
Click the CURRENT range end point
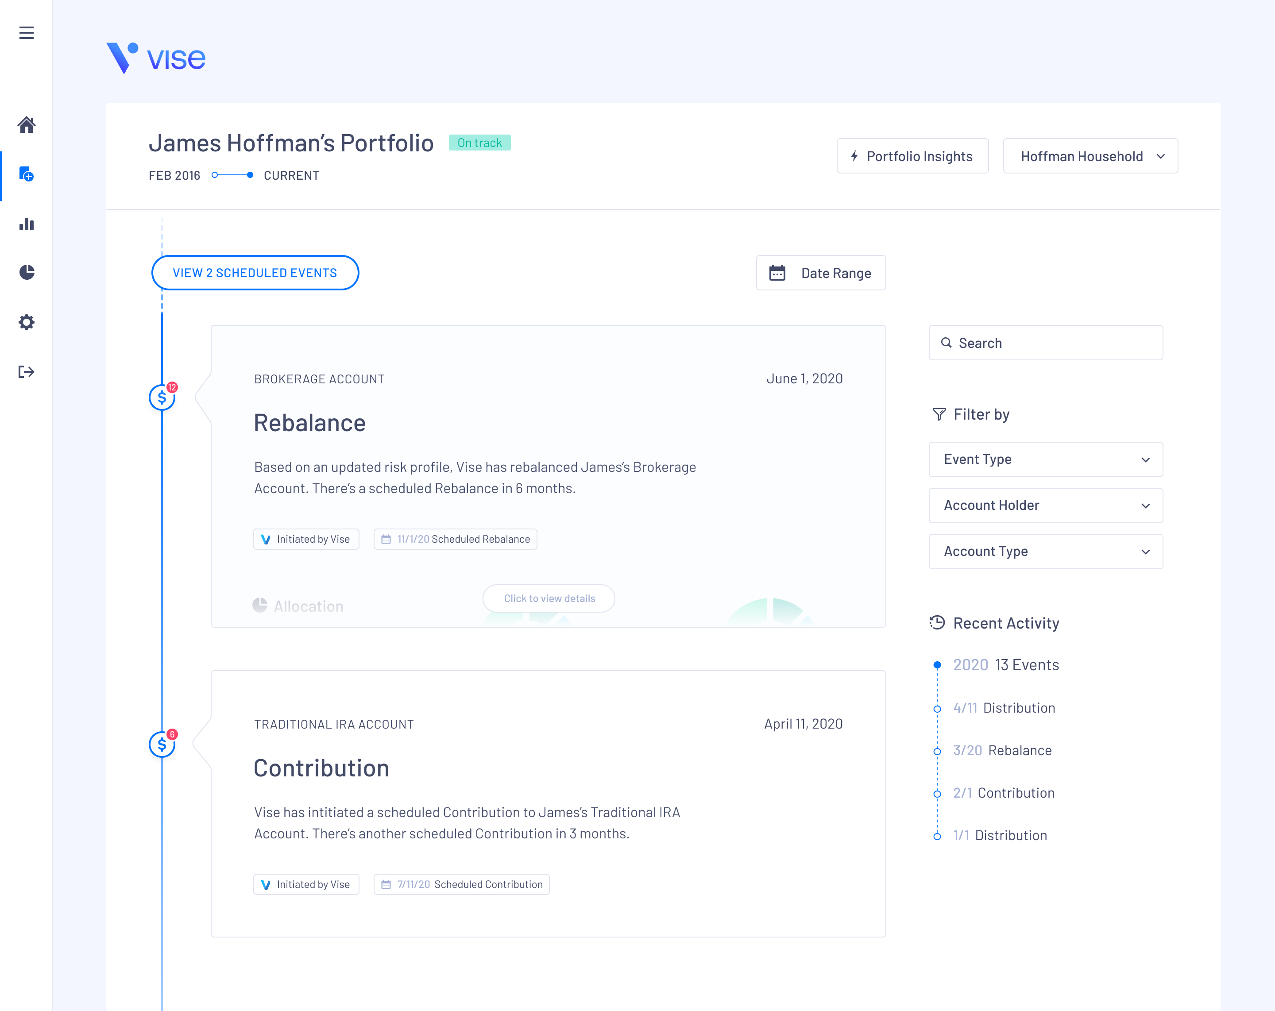[x=250, y=175]
